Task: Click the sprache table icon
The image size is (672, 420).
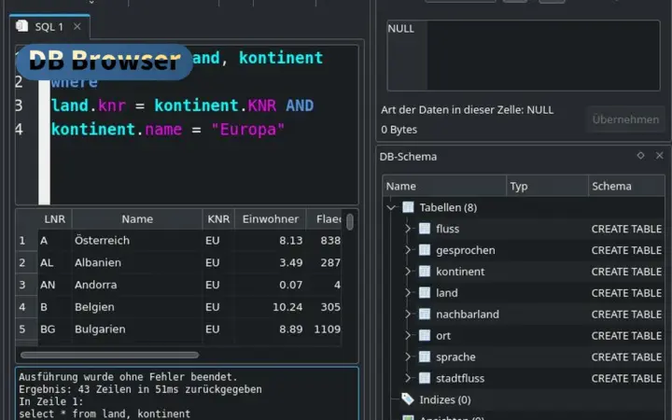Action: 425,357
